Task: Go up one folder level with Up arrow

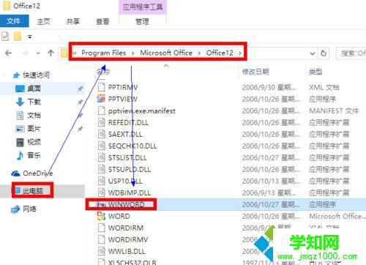Action: click(x=51, y=53)
